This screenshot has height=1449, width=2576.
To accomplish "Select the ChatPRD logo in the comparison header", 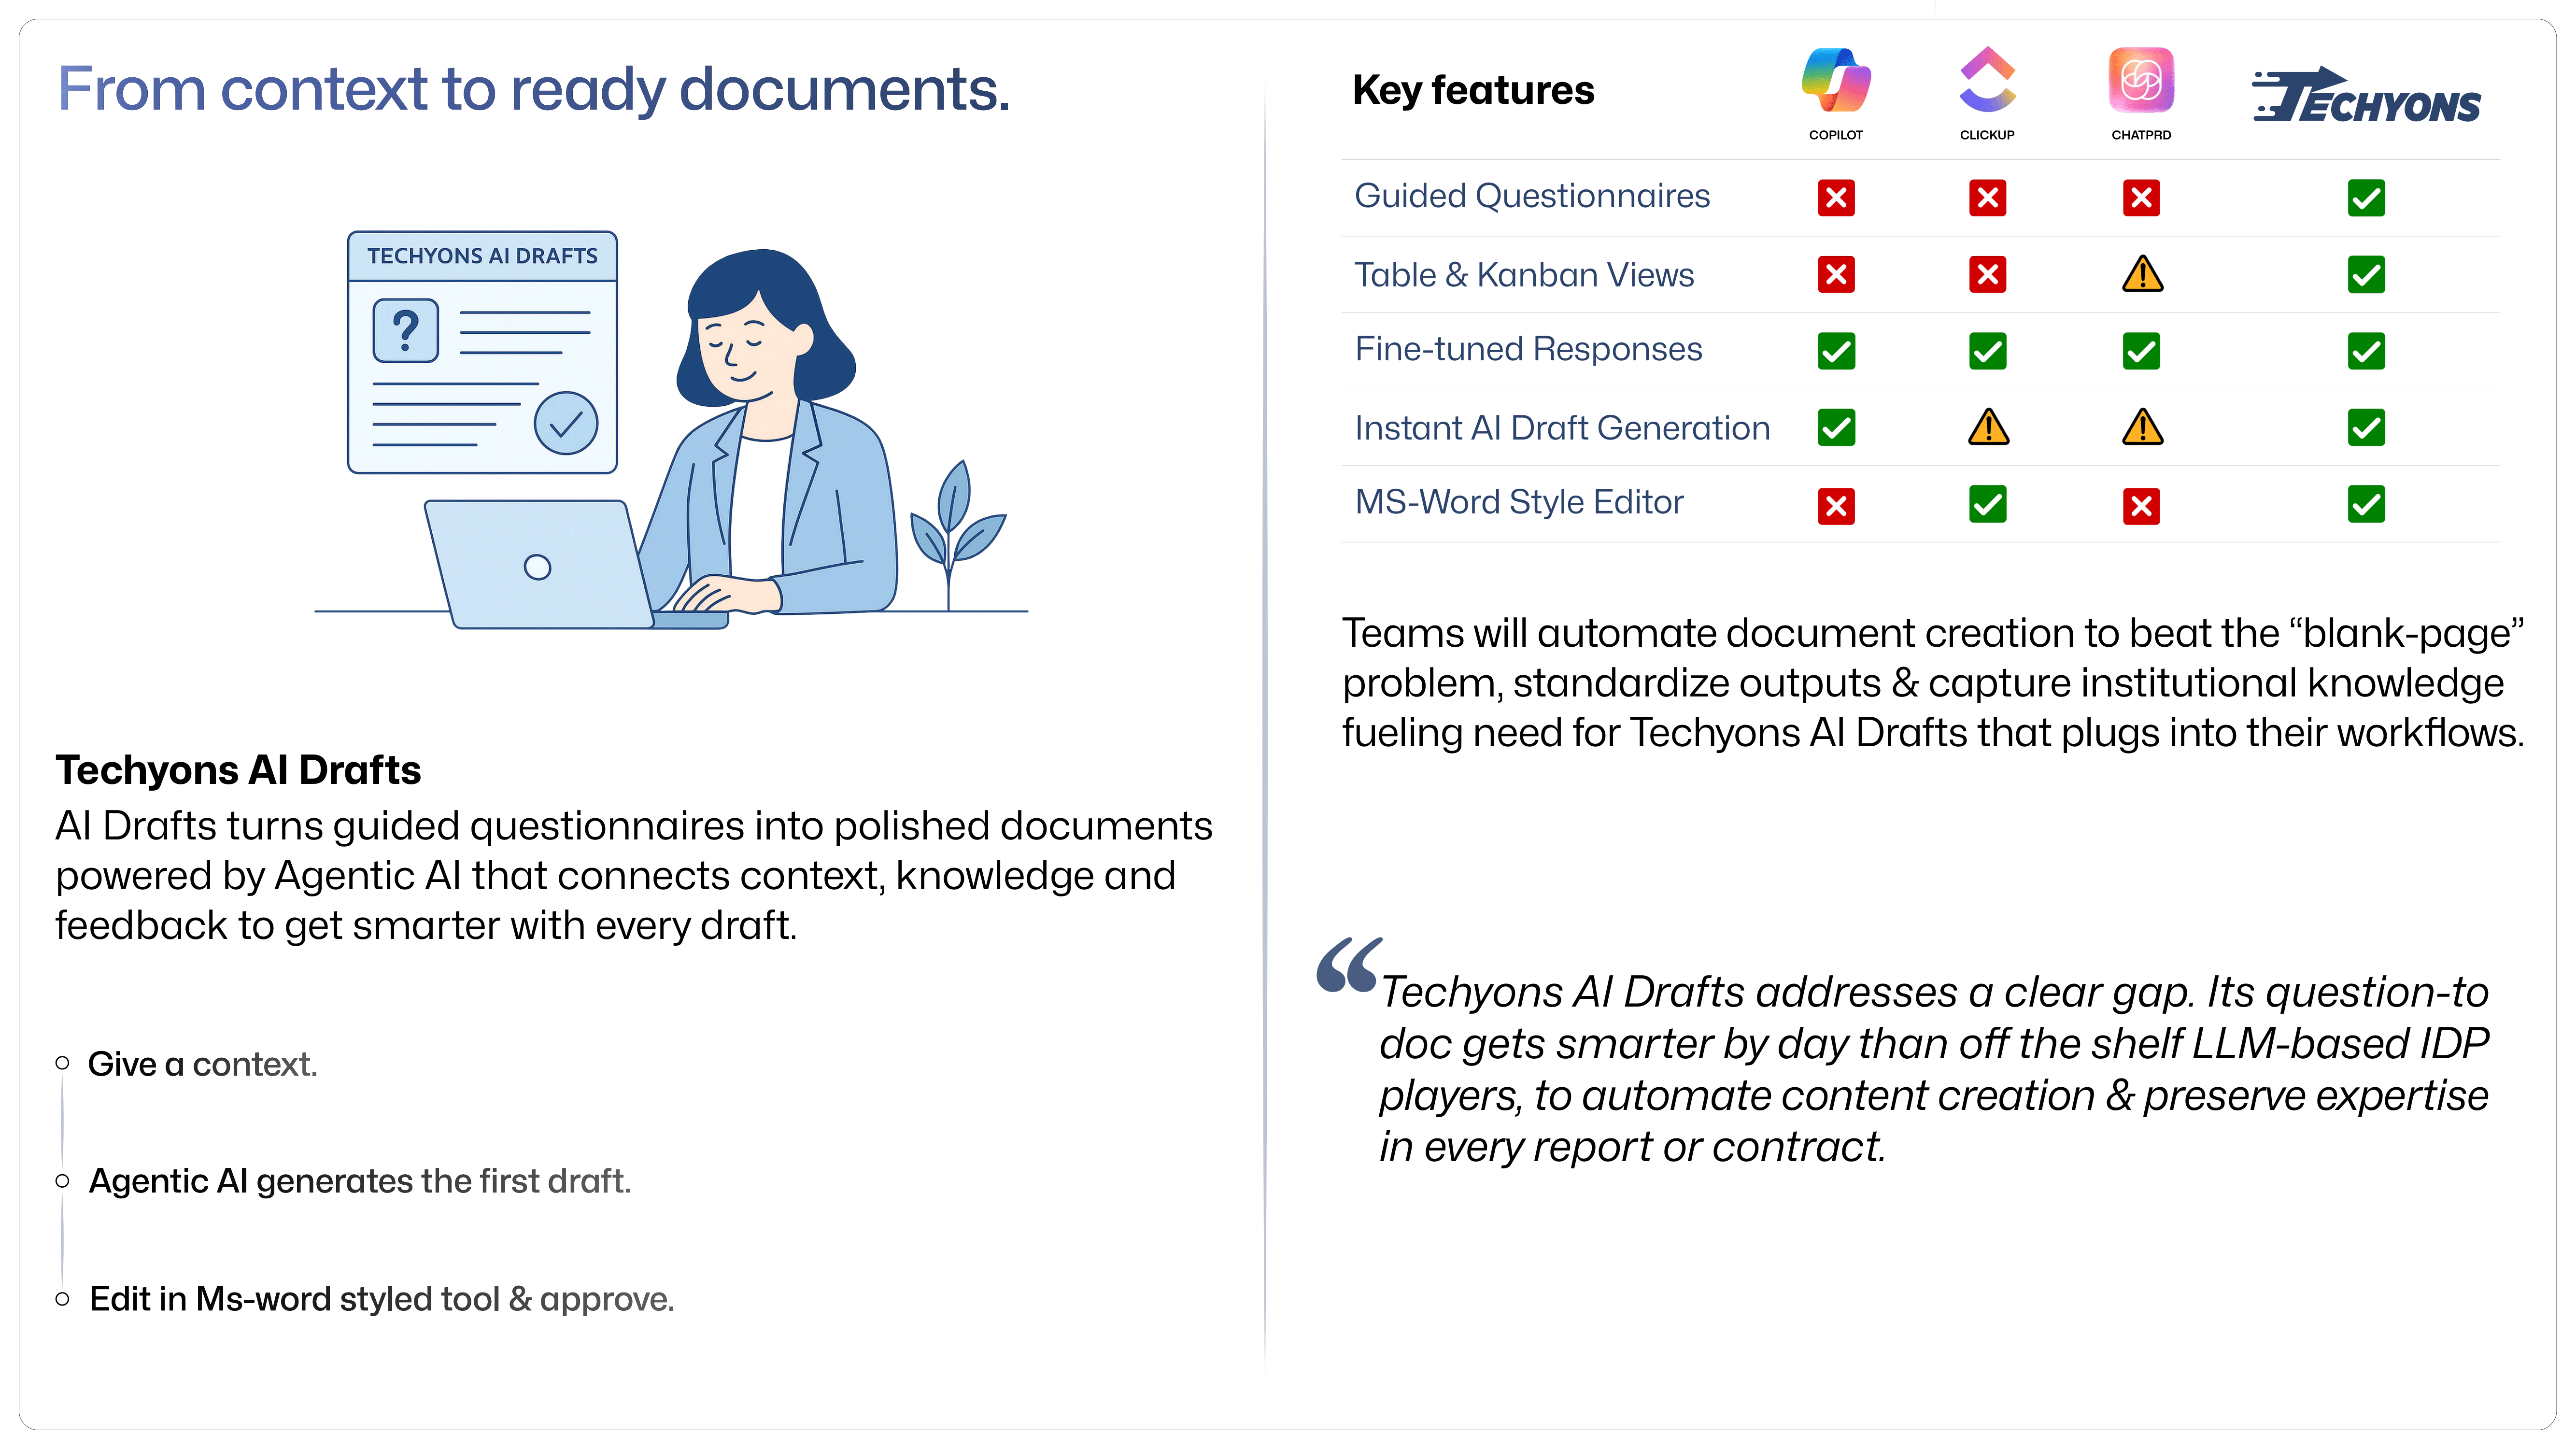I will [x=2140, y=82].
